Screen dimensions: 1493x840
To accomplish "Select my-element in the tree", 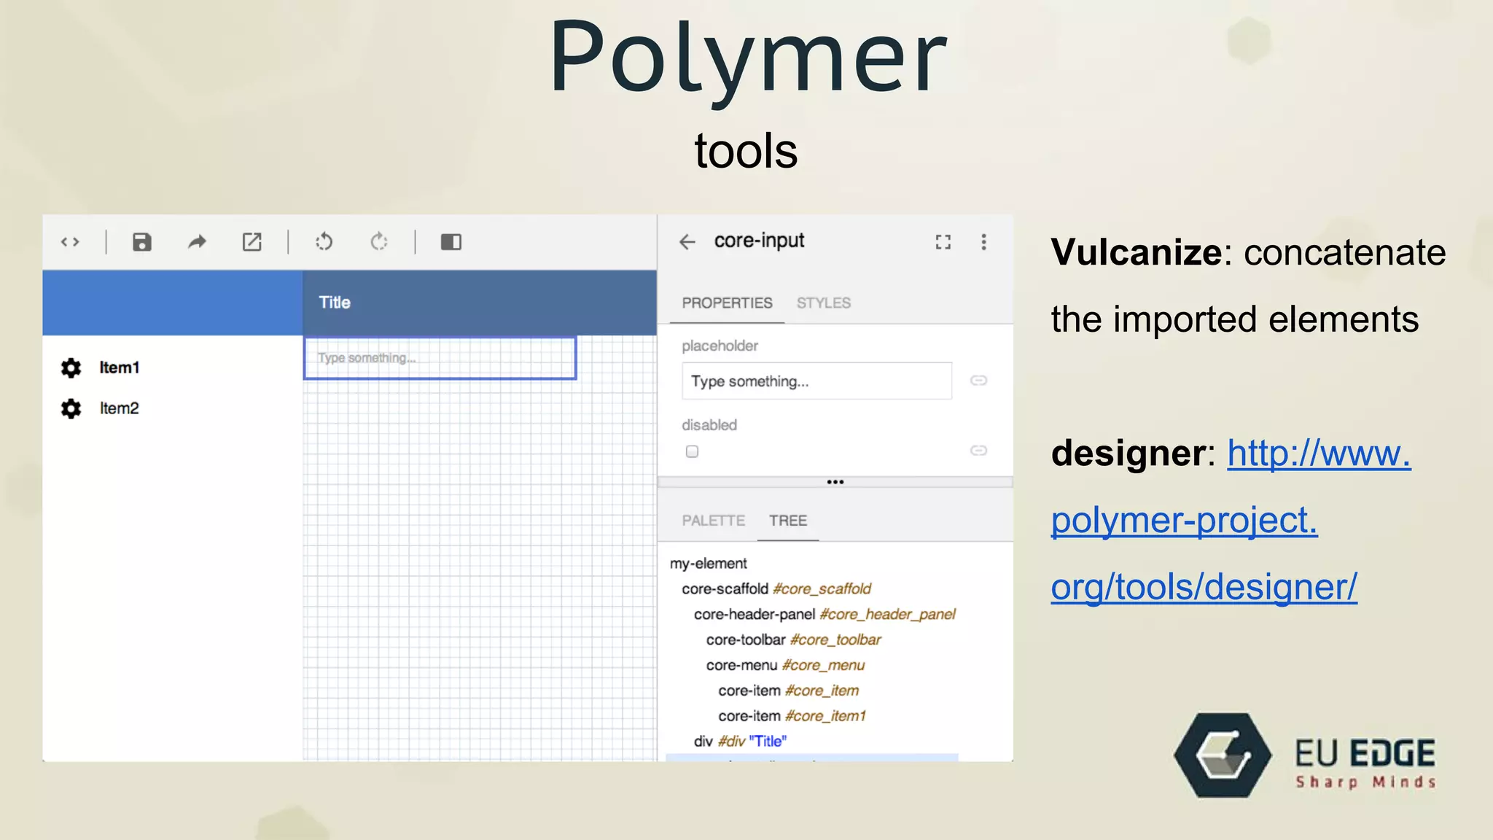I will click(x=708, y=564).
